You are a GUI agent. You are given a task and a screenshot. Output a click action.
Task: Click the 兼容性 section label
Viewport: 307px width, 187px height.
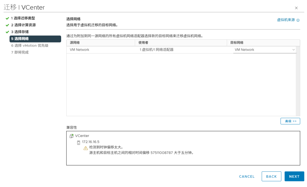point(71,128)
